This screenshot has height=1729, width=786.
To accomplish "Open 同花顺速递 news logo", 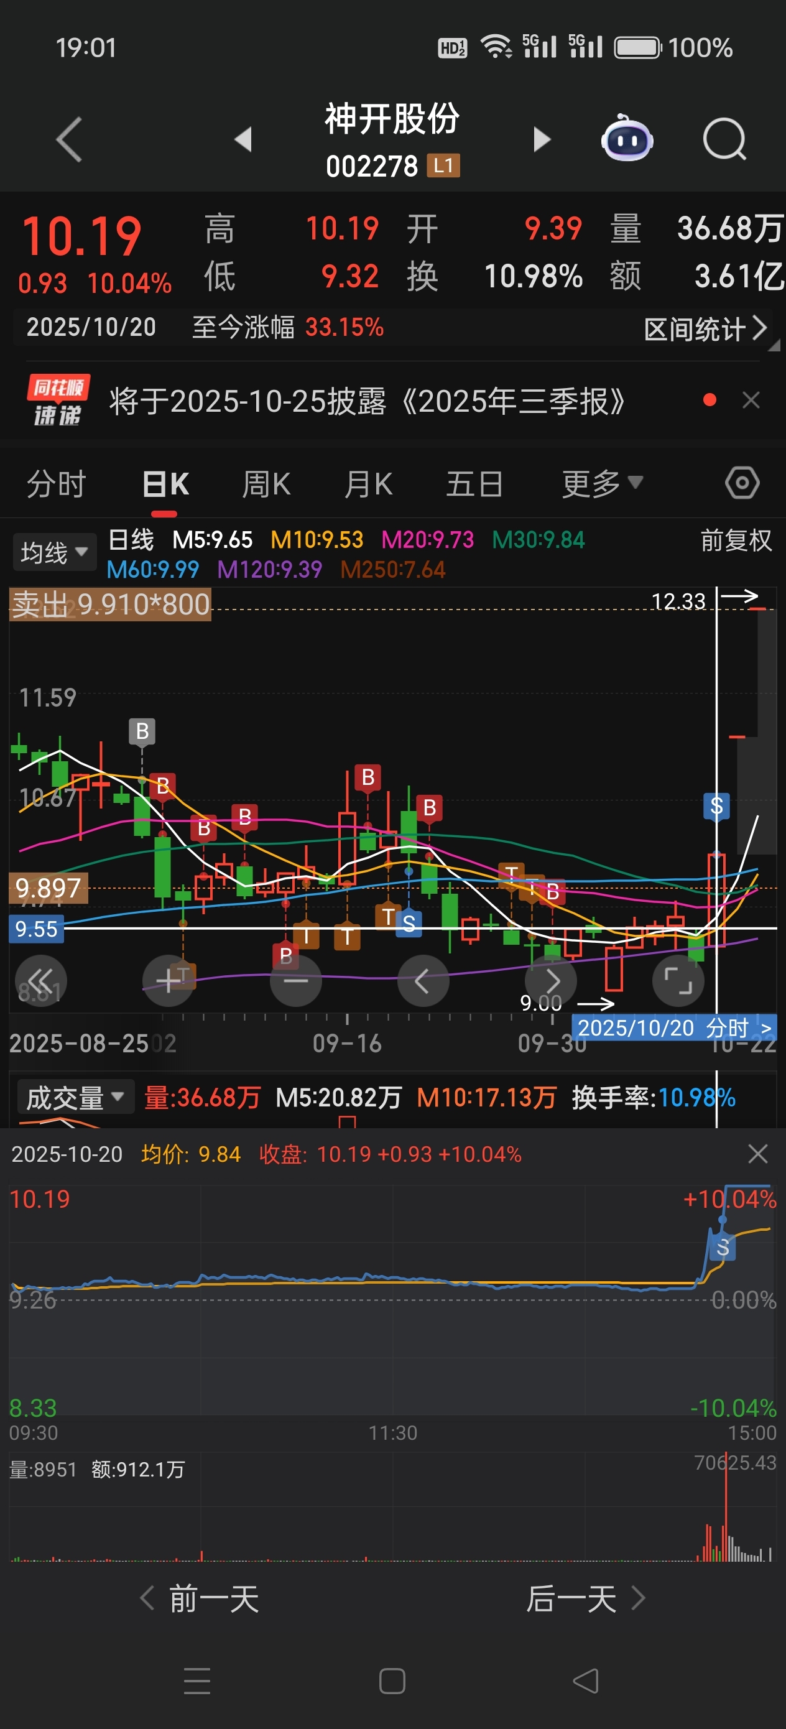I will 58,401.
